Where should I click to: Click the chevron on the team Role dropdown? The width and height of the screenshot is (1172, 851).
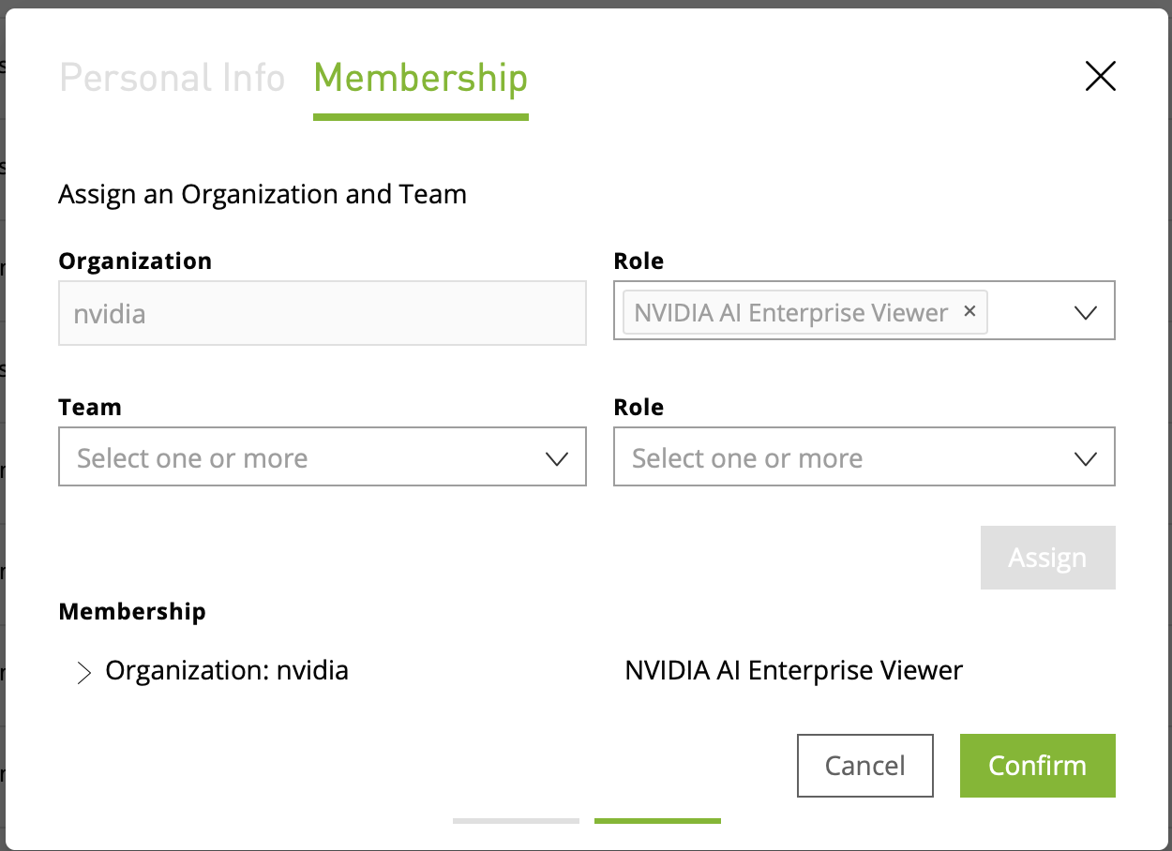(x=1086, y=457)
